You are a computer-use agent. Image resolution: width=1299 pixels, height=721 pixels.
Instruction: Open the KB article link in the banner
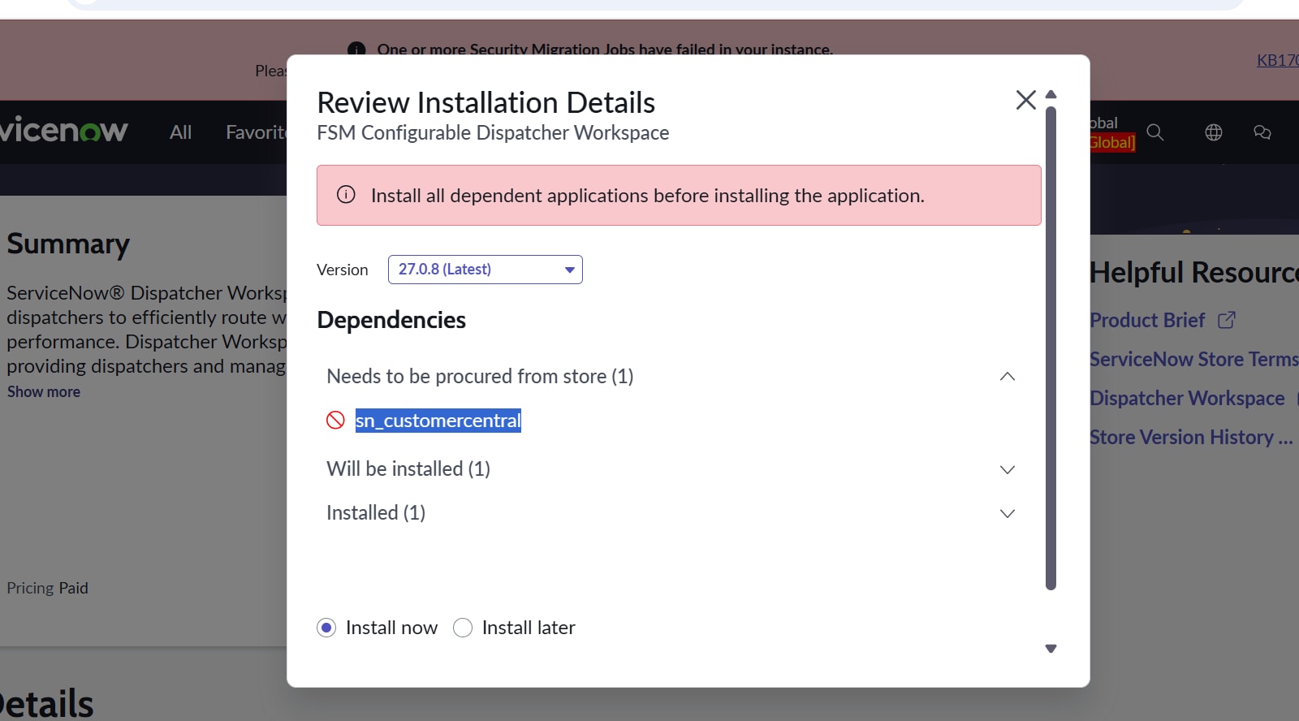click(1278, 60)
